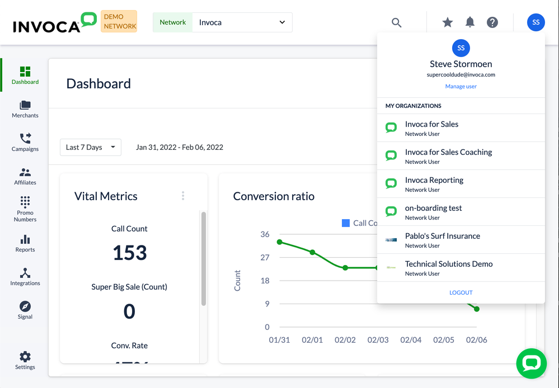This screenshot has width=559, height=388.
Task: Open the Settings gear in sidebar
Action: 25,357
